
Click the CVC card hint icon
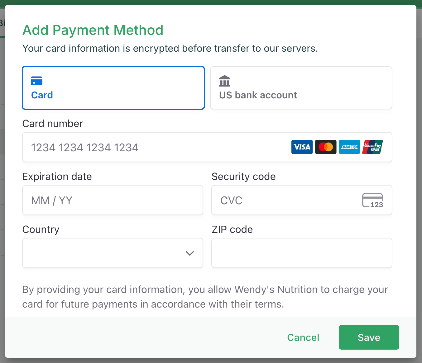372,200
